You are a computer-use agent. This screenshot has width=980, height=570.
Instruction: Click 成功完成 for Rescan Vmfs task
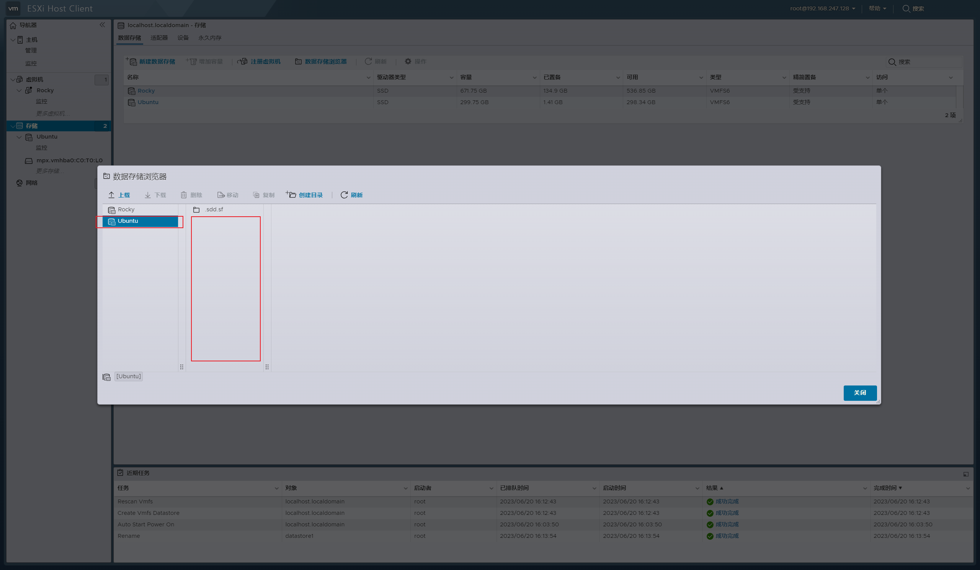[x=727, y=501]
